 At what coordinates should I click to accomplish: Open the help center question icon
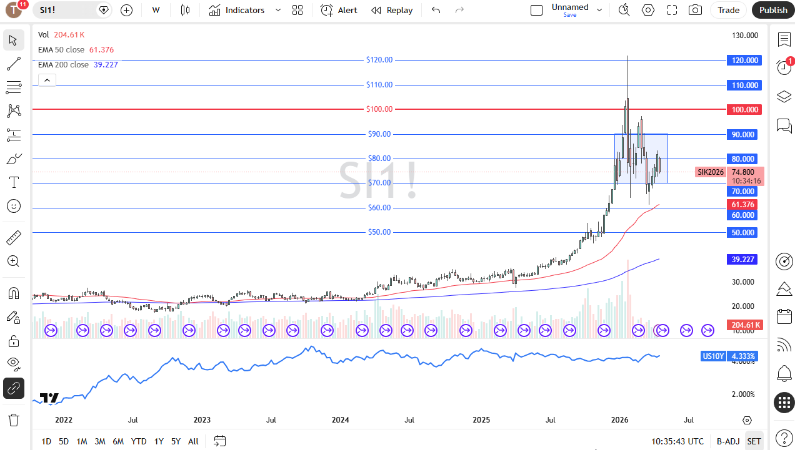784,438
